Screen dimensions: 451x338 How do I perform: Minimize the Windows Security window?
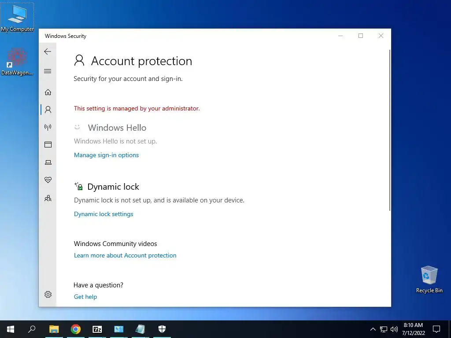(x=340, y=36)
